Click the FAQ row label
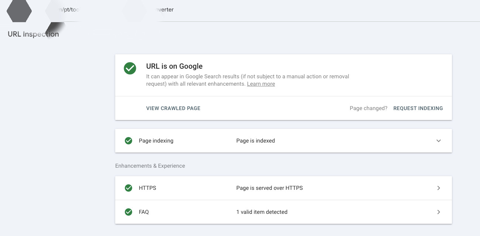This screenshot has width=480, height=236. point(144,212)
